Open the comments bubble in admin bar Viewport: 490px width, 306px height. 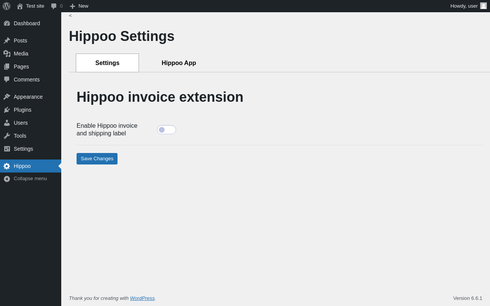click(x=54, y=6)
